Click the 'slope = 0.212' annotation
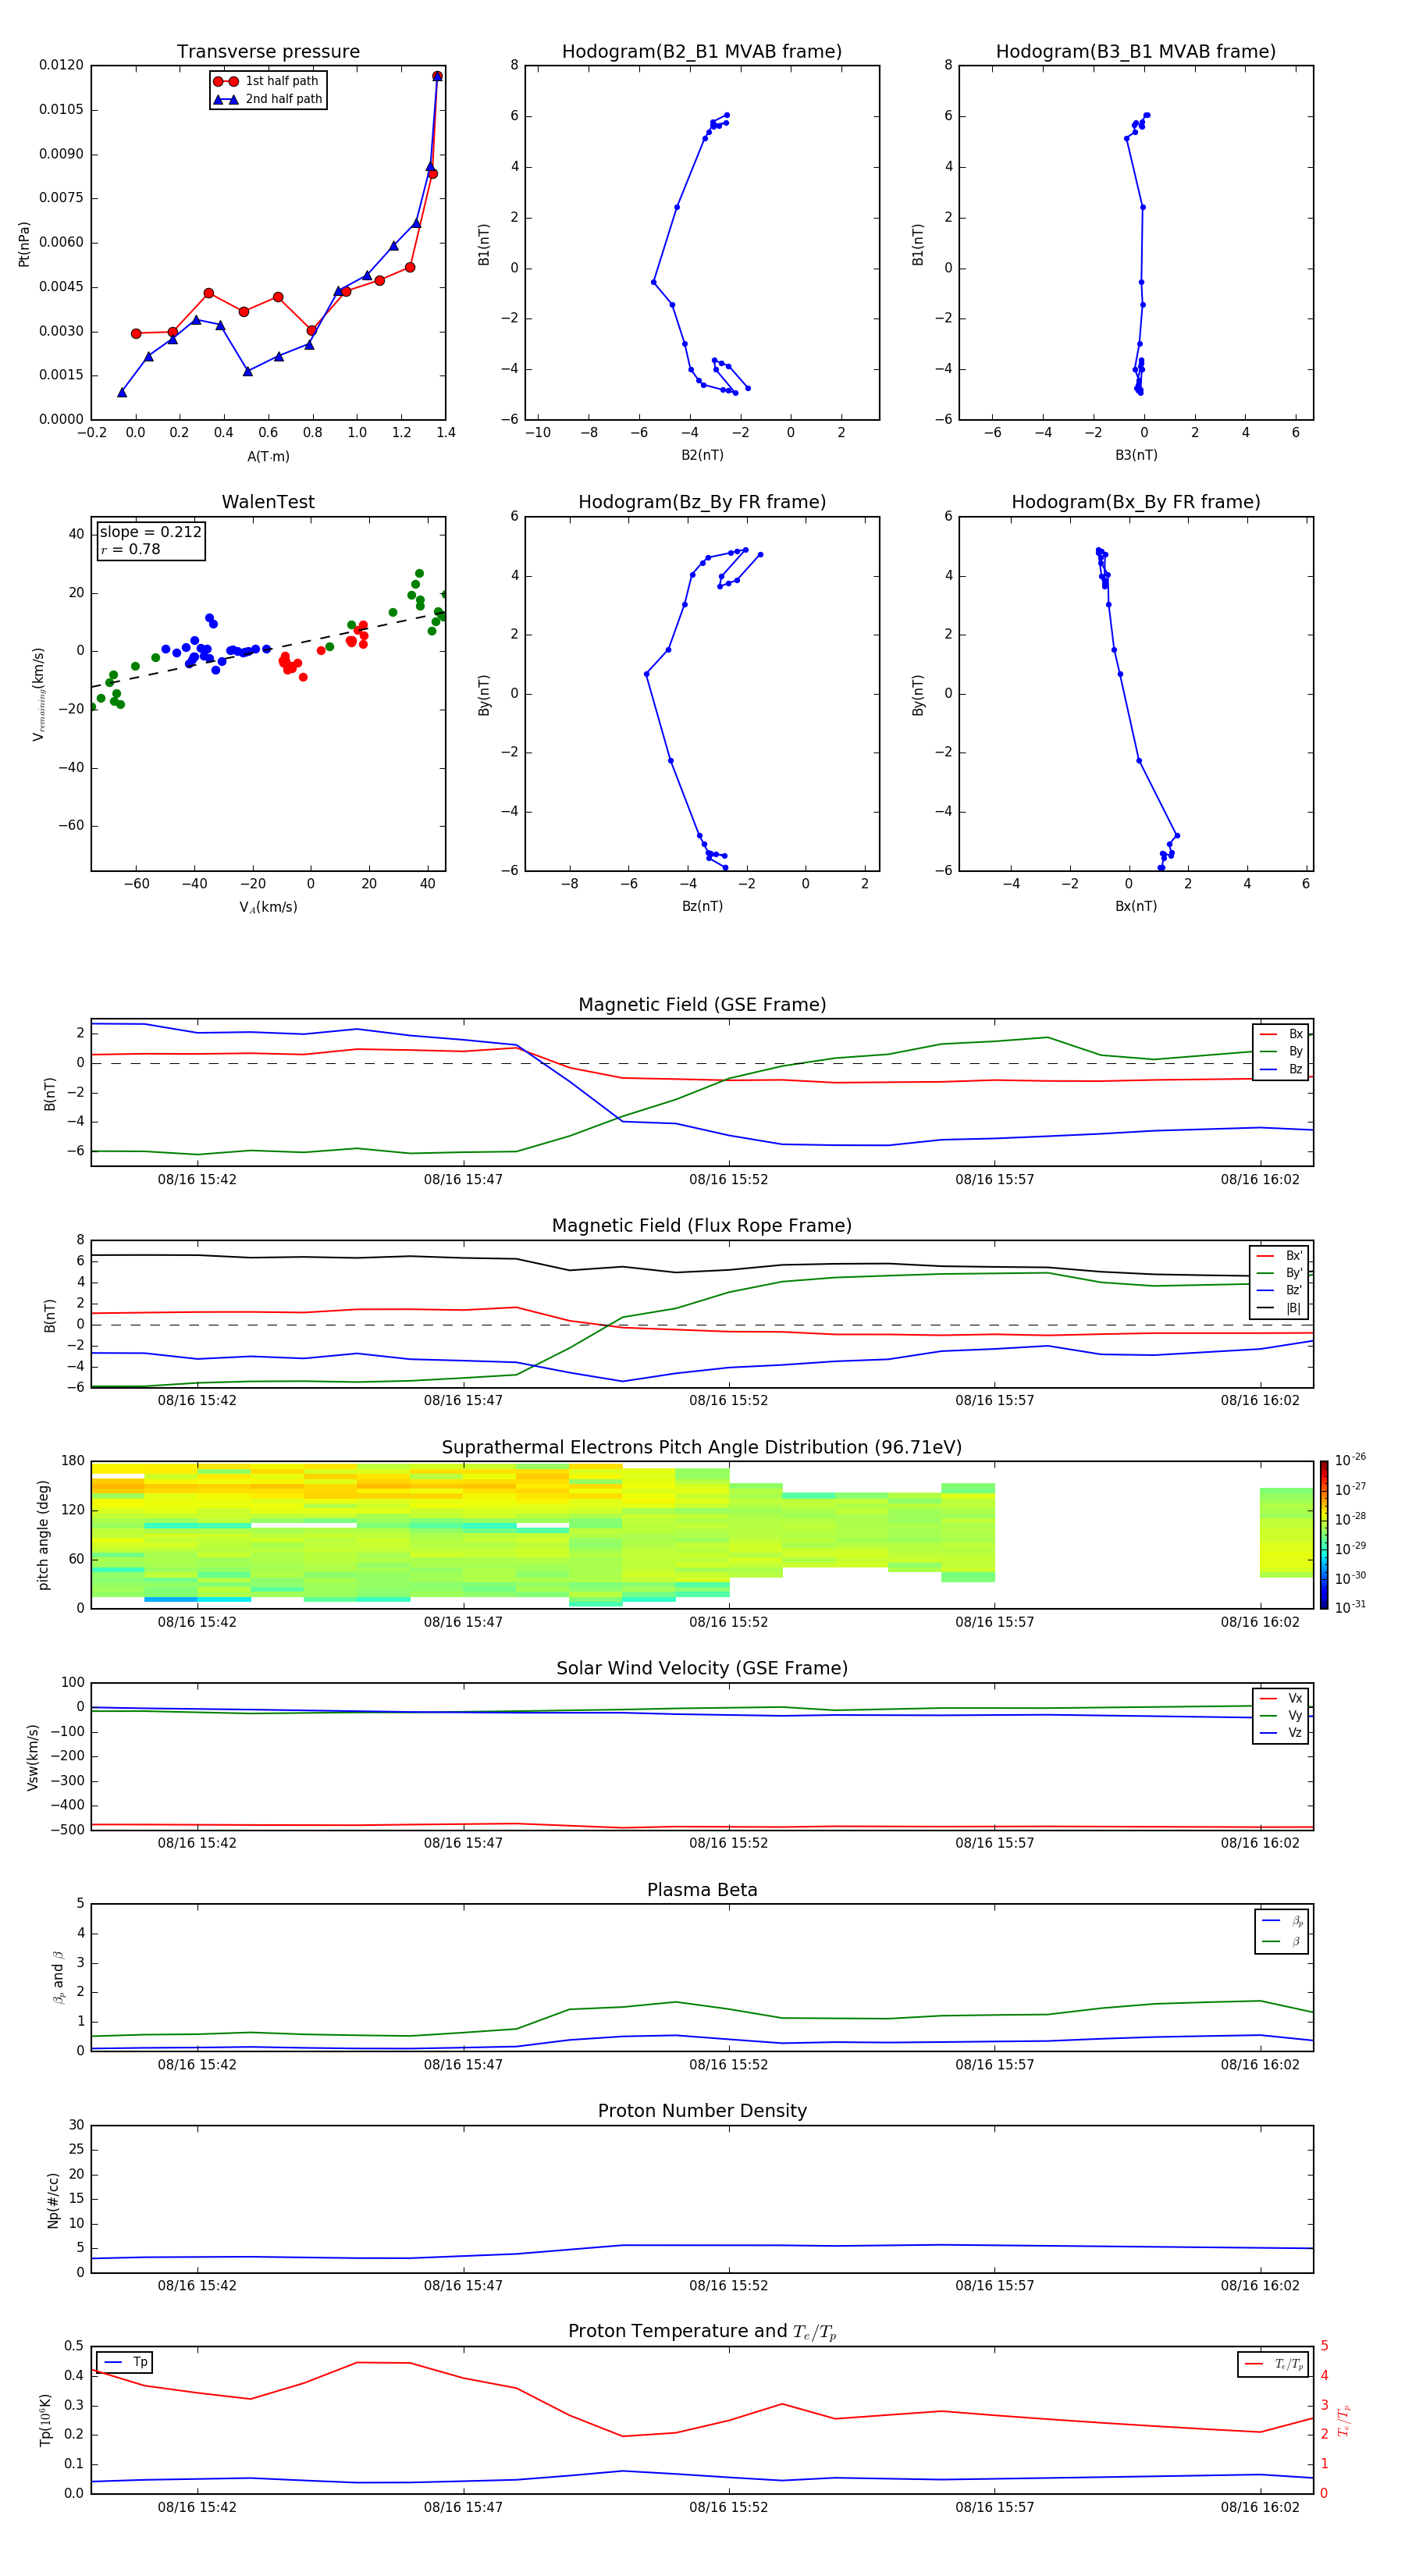 coord(151,532)
